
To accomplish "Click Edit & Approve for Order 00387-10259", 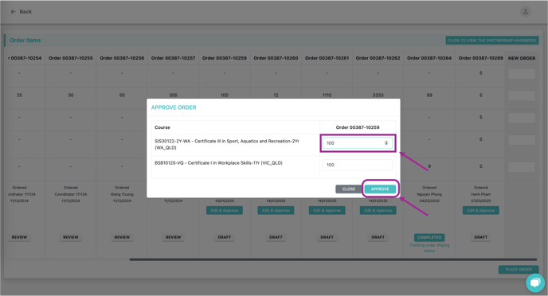I will (x=225, y=211).
